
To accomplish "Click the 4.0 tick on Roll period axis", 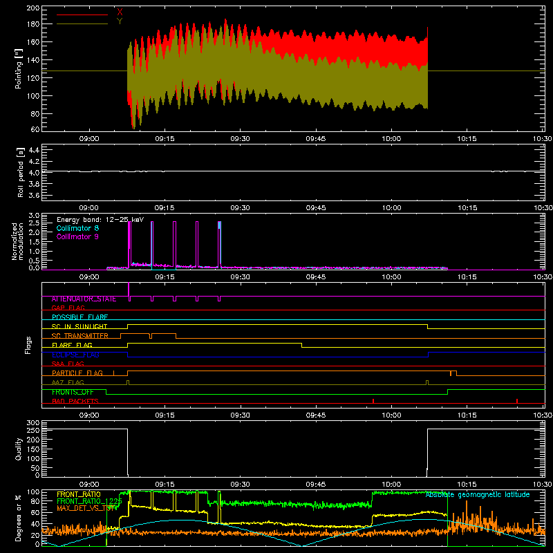I will tap(33, 173).
